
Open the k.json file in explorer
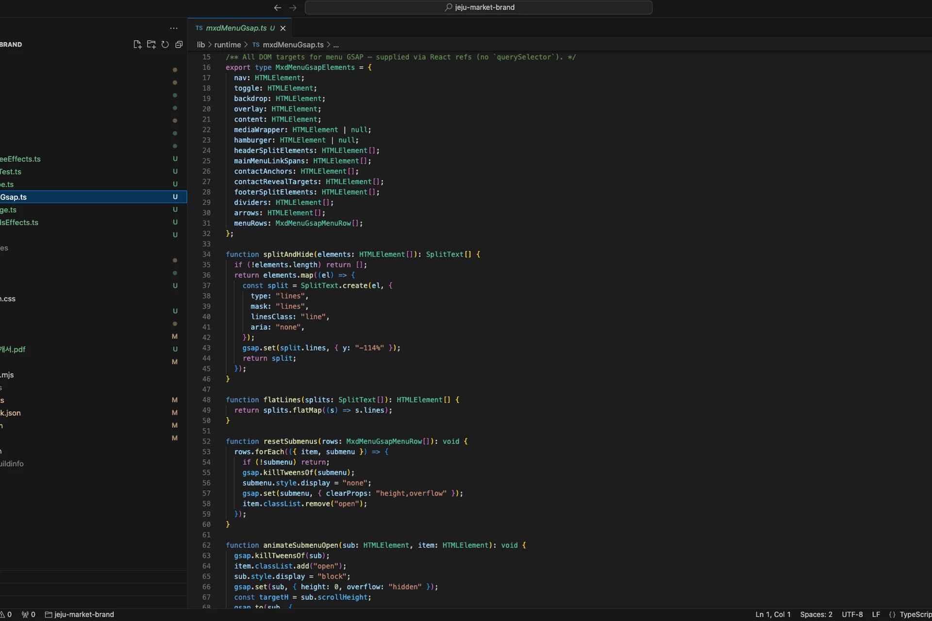coord(93,413)
